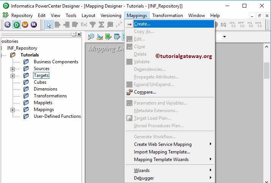
Task: Click the workspace scrollbar up arrow
Action: 266,47
